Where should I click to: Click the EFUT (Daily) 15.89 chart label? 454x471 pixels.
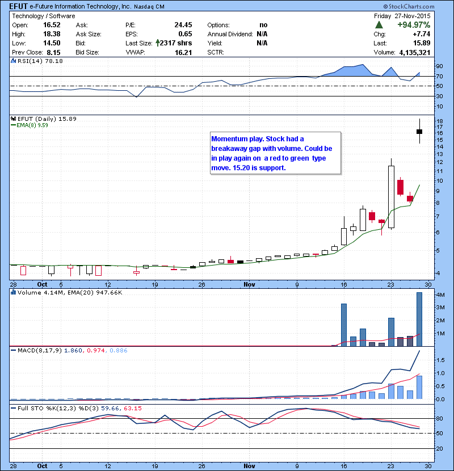click(x=47, y=119)
